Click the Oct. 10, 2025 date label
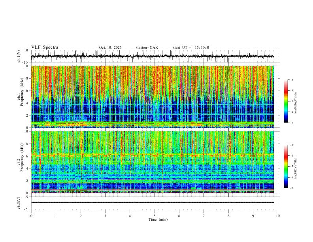 click(110, 47)
